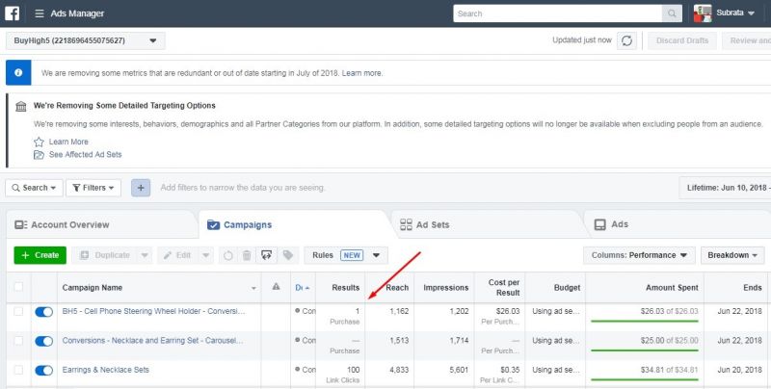Open the Subrata account dropdown arrow
The image size is (771, 389).
click(751, 13)
